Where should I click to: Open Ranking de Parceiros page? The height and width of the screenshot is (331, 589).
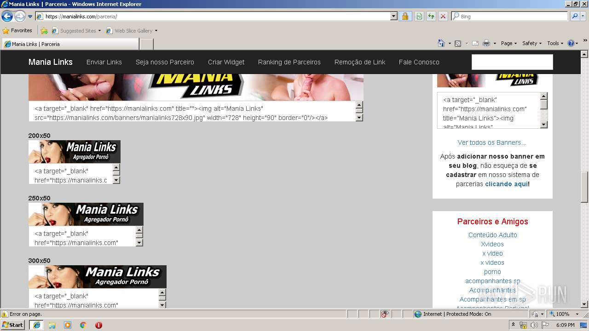[x=289, y=62]
